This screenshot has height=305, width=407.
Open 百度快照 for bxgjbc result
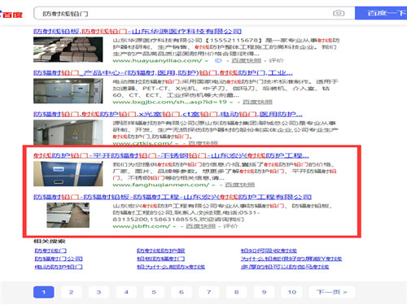click(x=257, y=102)
